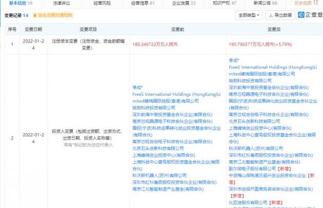This screenshot has width=323, height=208.
Task: Click the 企查查 logo icon
Action: (301, 15)
